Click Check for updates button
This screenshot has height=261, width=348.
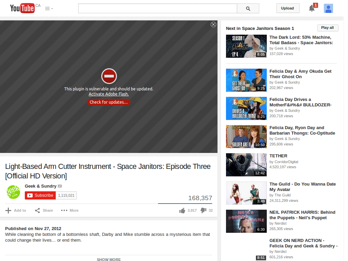108,102
